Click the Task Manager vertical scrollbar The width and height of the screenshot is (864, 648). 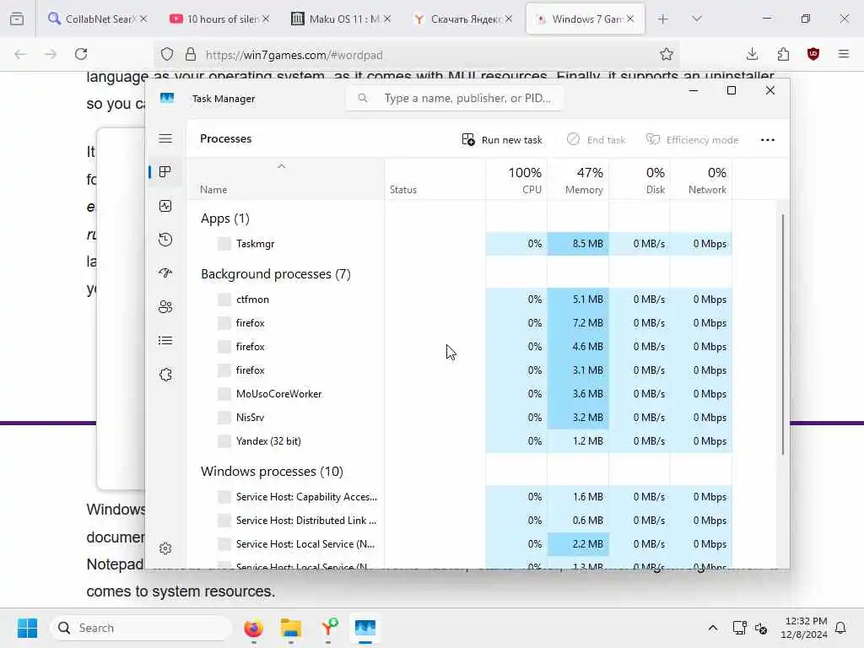click(782, 334)
